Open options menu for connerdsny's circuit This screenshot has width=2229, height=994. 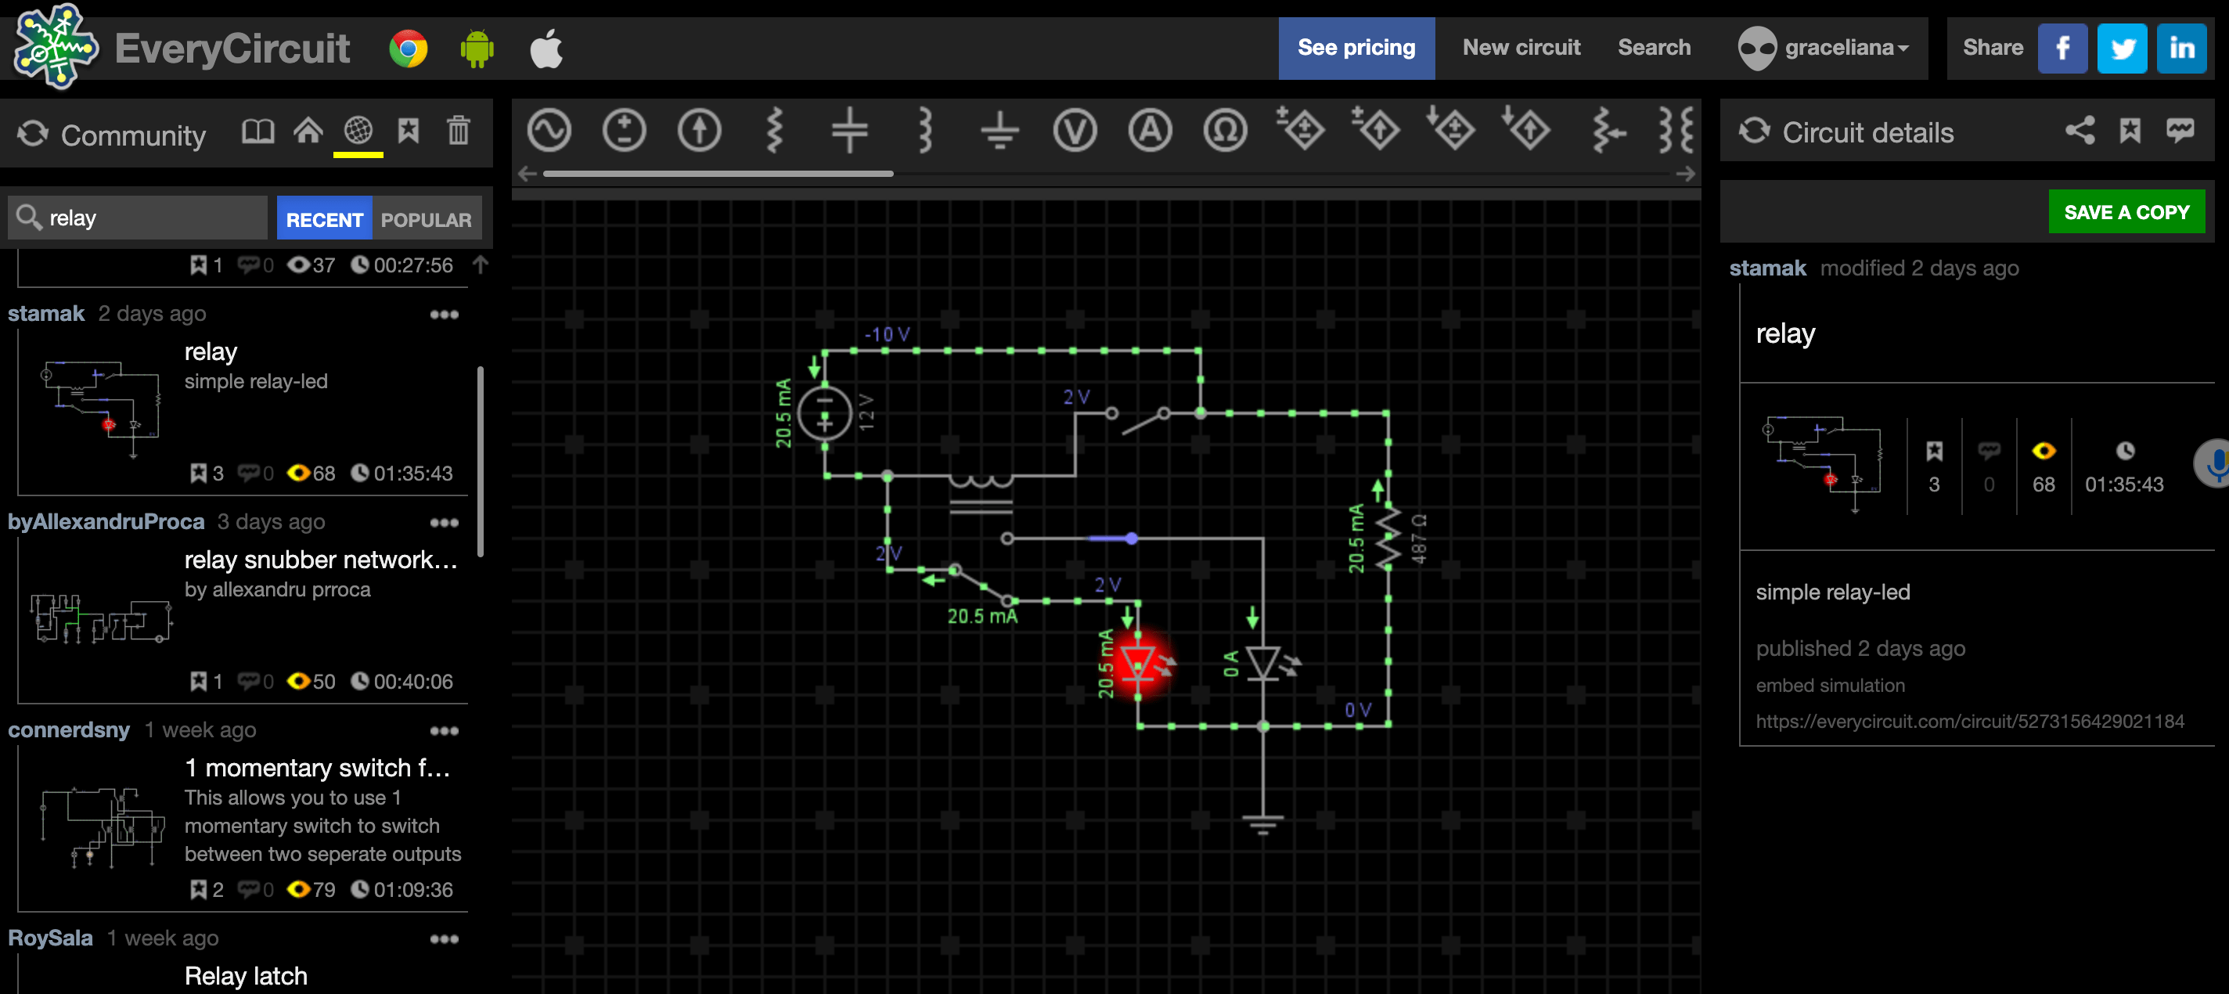tap(444, 731)
